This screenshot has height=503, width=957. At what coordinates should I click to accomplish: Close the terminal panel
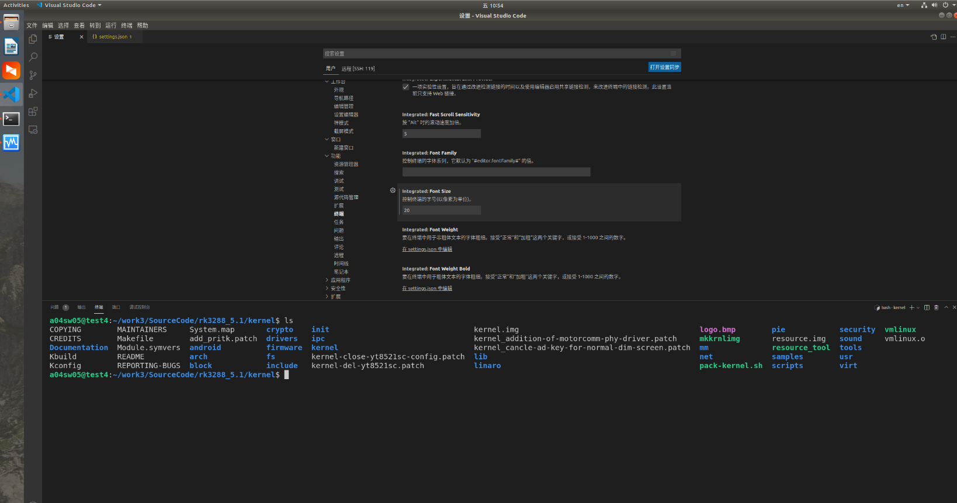[954, 307]
